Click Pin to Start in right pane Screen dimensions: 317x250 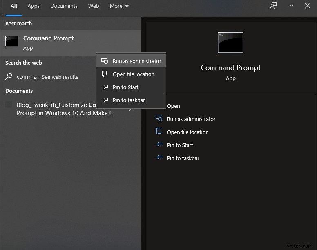click(x=180, y=145)
